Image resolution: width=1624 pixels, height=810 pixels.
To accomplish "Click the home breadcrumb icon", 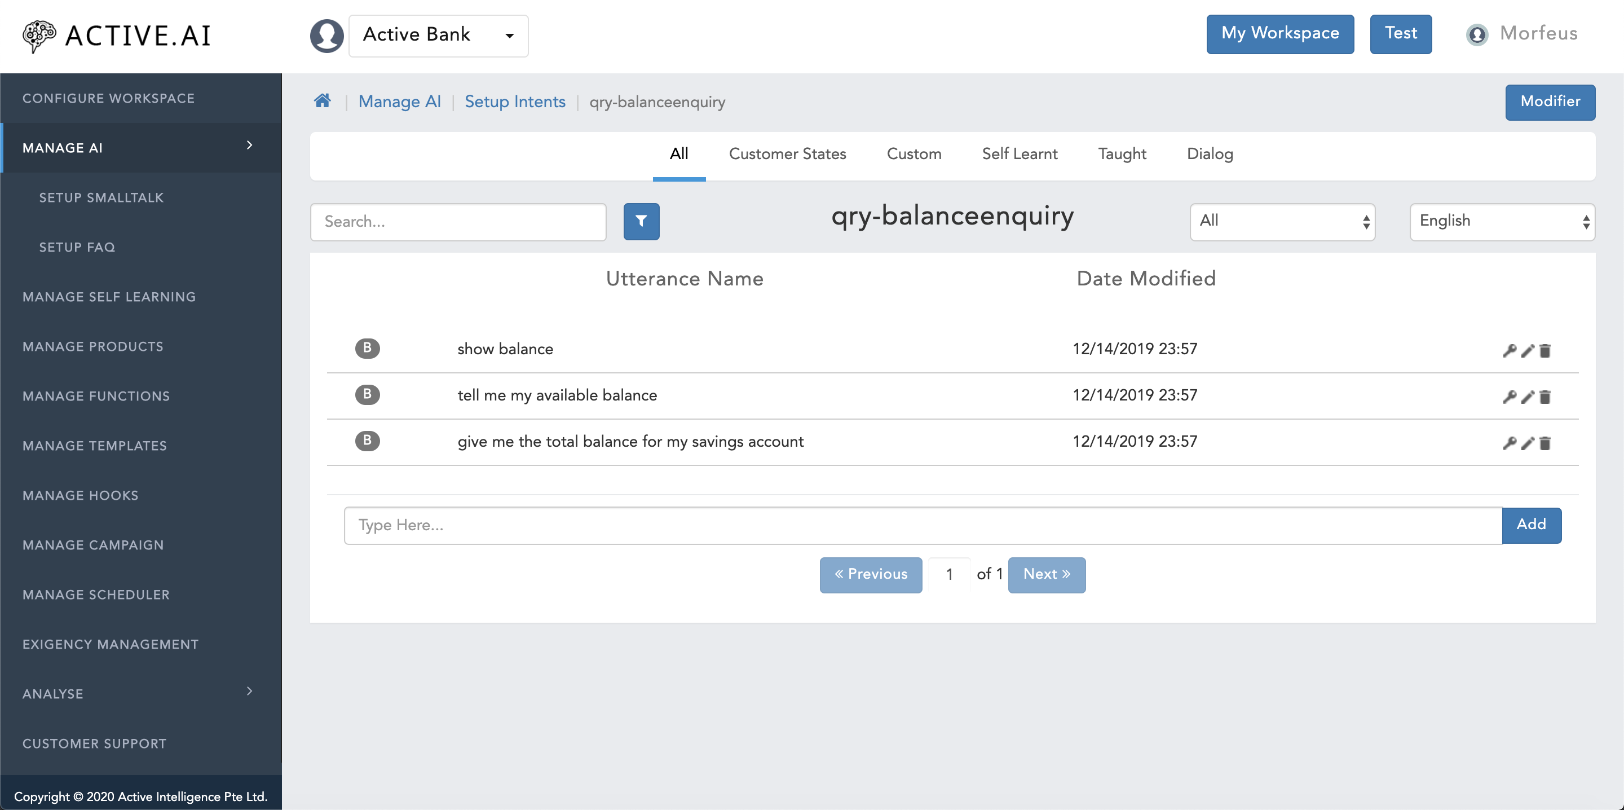I will [323, 100].
